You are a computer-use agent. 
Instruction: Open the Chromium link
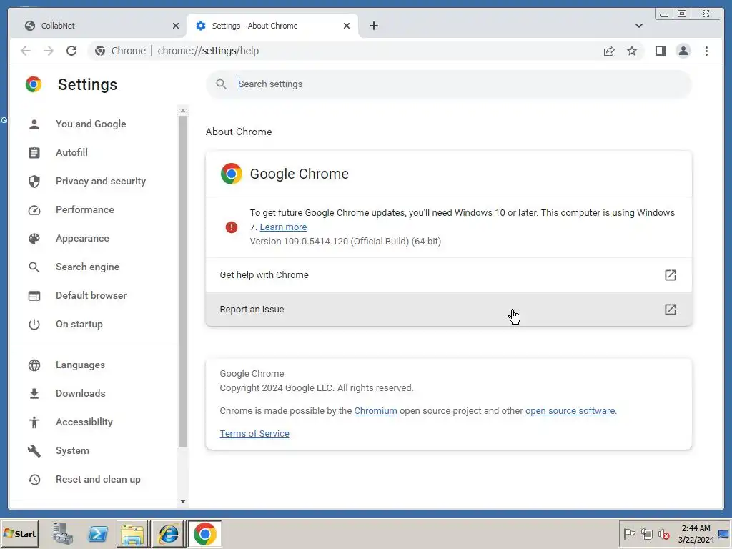(375, 411)
